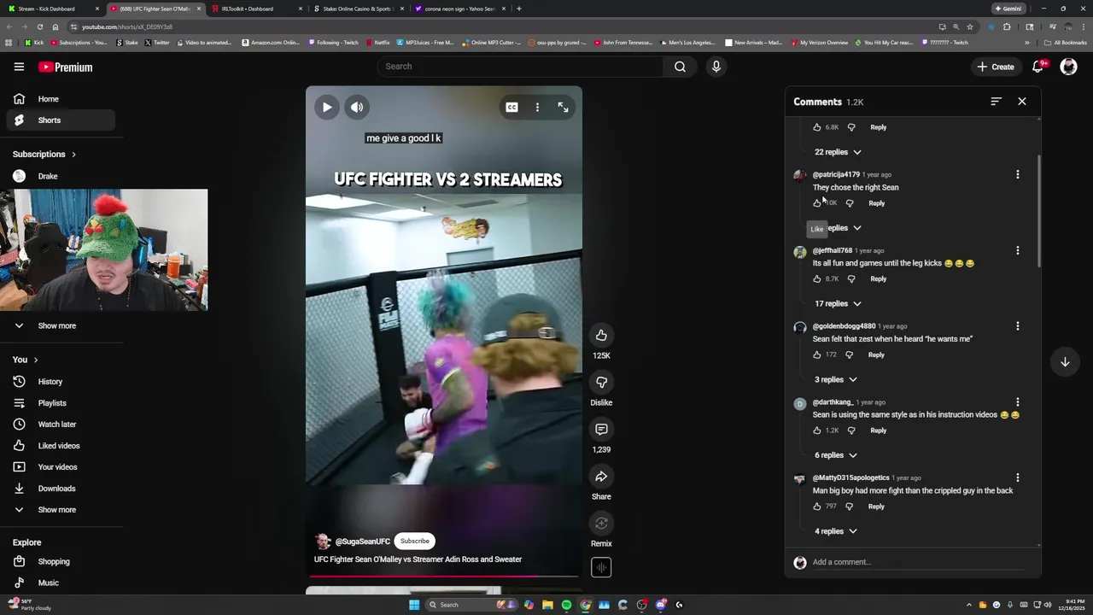Show more subscriptions in the sidebar
1093x615 pixels.
pos(57,325)
